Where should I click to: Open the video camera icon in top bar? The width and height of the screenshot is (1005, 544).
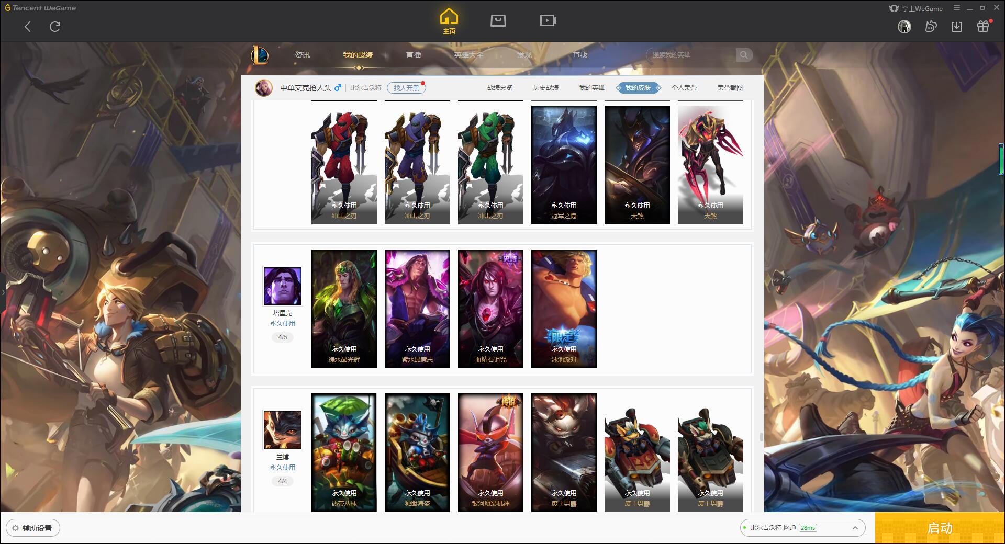548,20
